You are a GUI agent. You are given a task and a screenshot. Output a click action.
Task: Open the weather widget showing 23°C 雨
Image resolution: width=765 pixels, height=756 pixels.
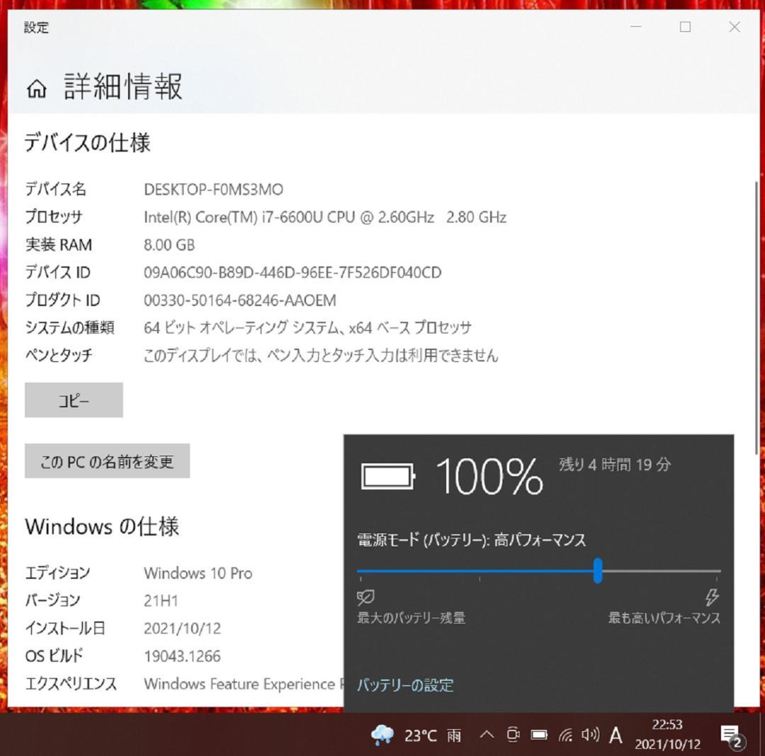pyautogui.click(x=411, y=735)
